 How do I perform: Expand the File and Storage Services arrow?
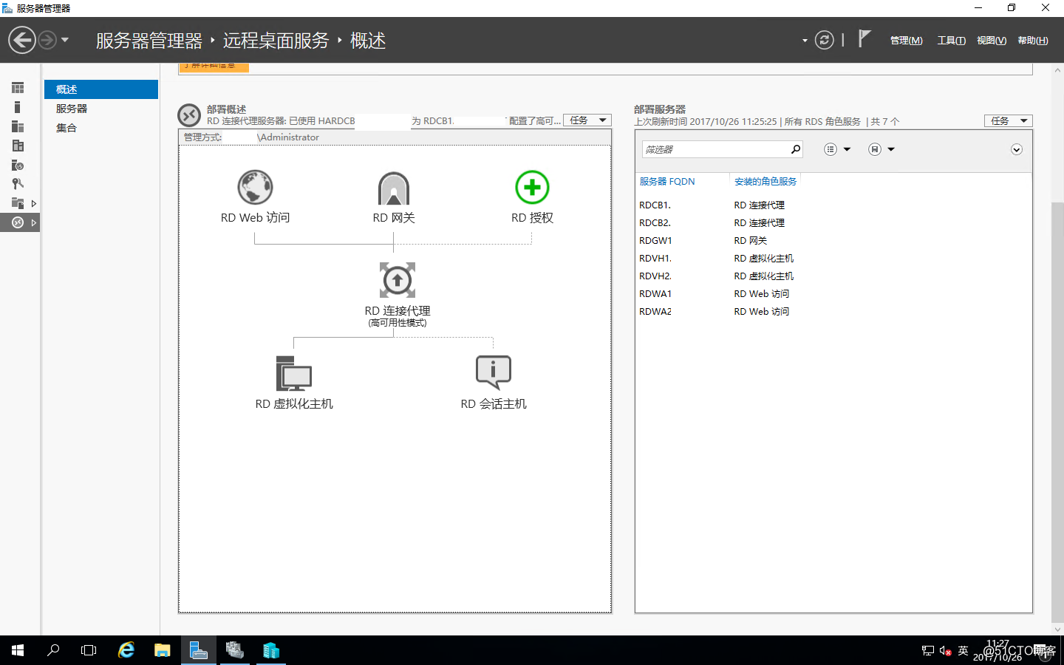point(34,203)
